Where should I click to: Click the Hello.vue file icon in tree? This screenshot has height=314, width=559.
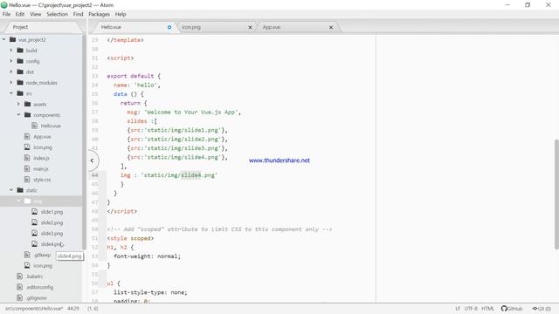tap(34, 126)
